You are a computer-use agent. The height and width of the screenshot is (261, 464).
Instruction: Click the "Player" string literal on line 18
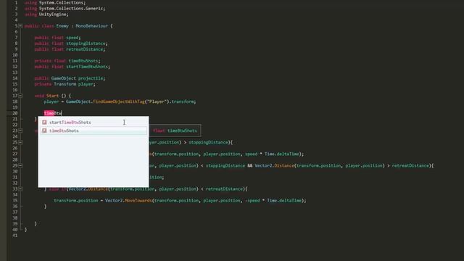click(x=157, y=101)
